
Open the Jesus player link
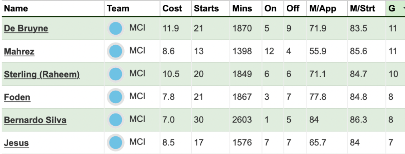coord(16,143)
